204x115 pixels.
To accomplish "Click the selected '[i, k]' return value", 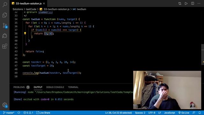I will [48, 34].
